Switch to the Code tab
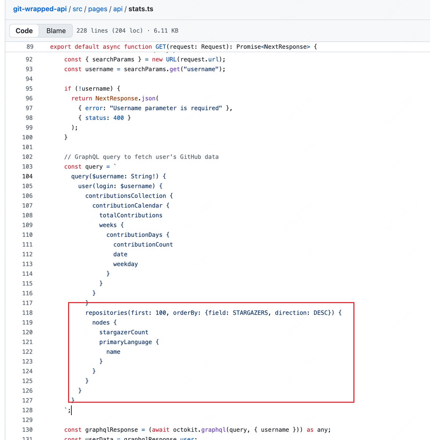This screenshot has height=440, width=430. [24, 31]
